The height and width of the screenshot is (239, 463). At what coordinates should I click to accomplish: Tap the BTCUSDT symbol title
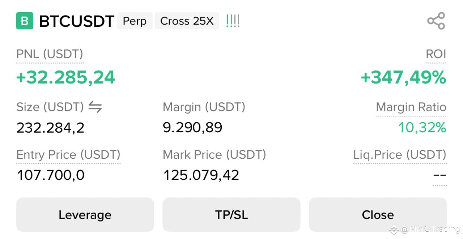[x=77, y=21]
